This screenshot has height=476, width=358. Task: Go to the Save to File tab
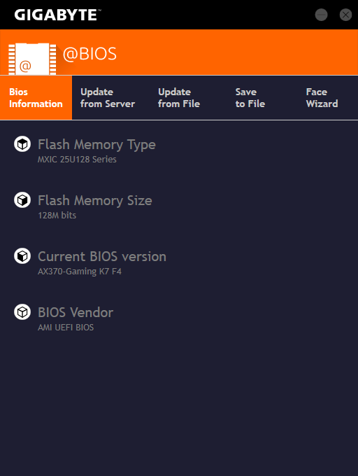250,98
